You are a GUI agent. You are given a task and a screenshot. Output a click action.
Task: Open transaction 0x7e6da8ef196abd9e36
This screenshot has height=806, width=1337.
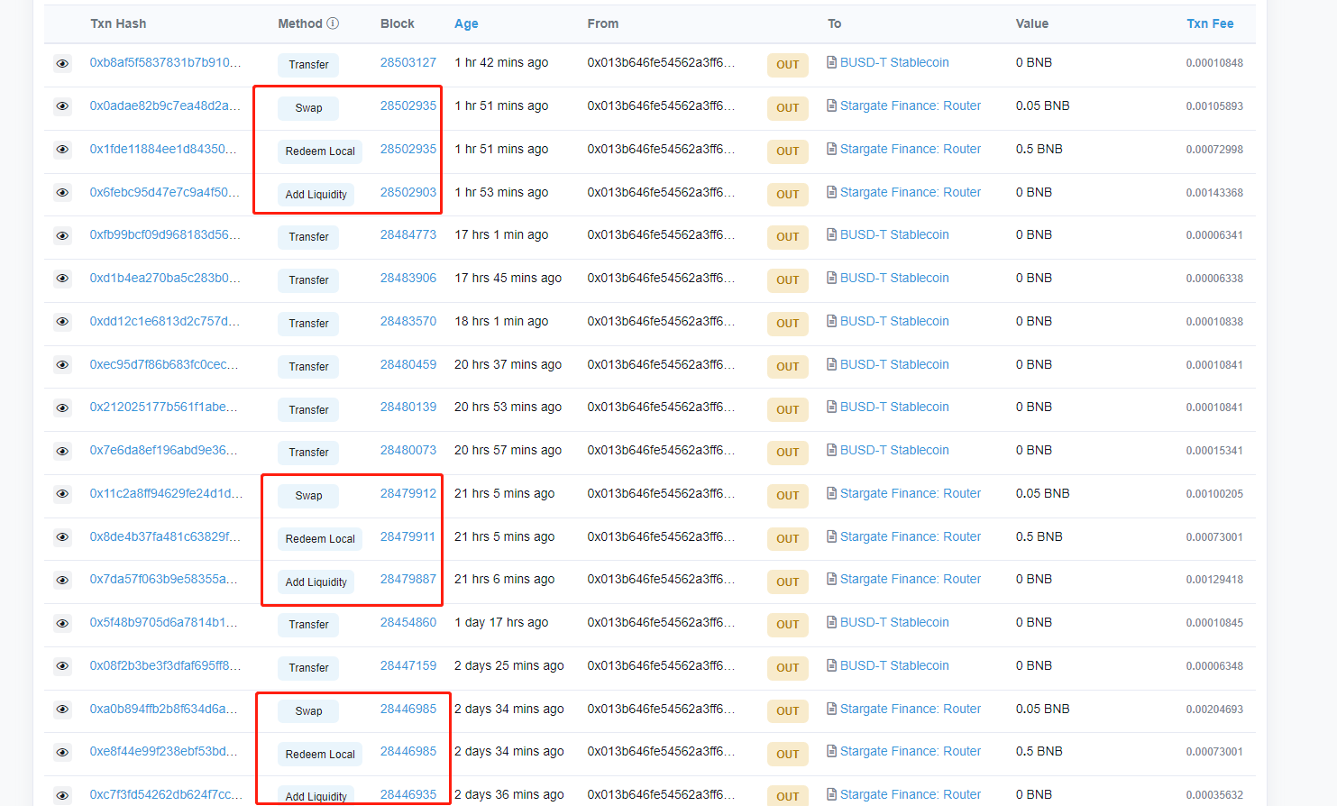point(163,450)
